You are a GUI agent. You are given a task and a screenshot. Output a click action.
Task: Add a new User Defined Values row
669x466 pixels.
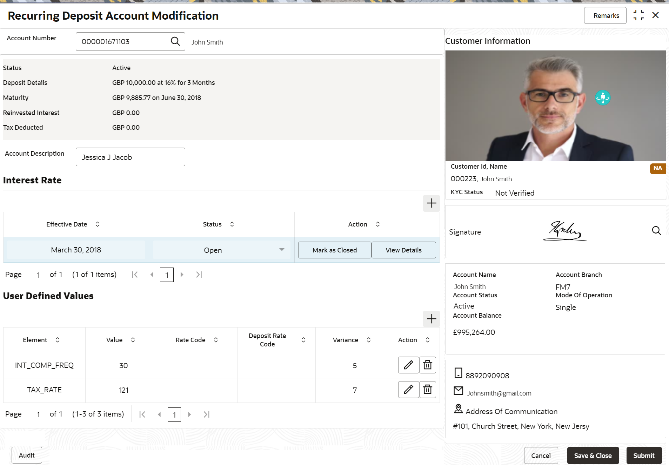tap(431, 319)
